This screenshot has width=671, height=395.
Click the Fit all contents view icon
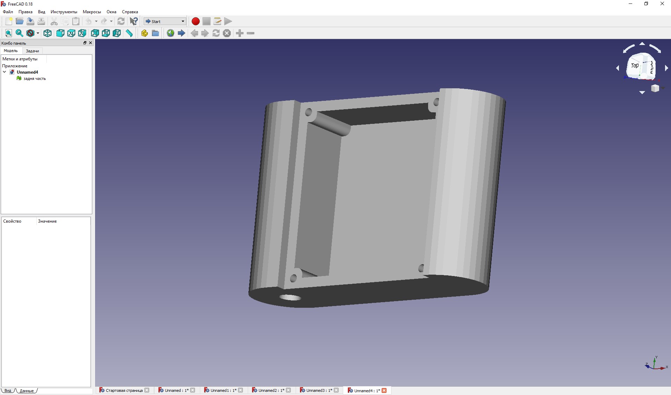click(x=9, y=33)
